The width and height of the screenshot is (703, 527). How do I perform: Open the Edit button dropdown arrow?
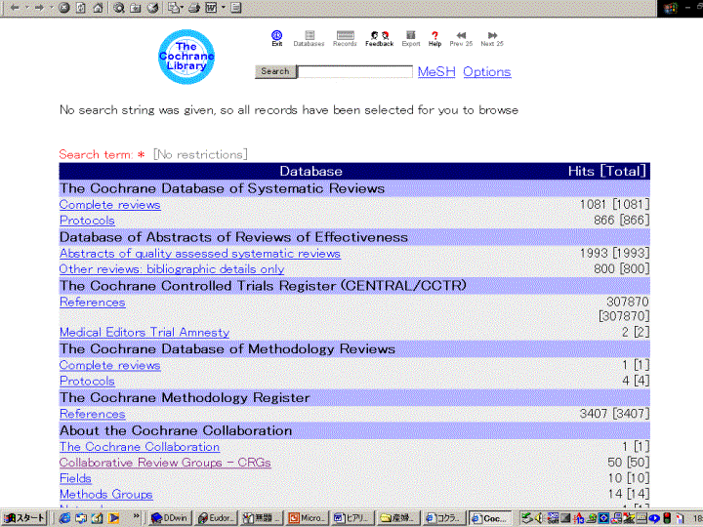tap(224, 8)
